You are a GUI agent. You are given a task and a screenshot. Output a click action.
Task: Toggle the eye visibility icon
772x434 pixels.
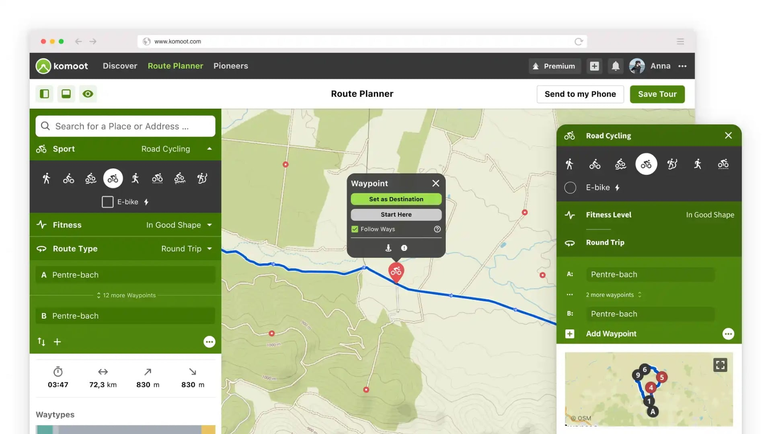pyautogui.click(x=88, y=94)
